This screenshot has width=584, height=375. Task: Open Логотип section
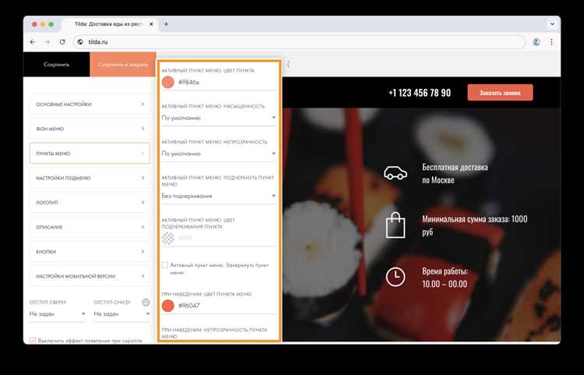pos(90,203)
